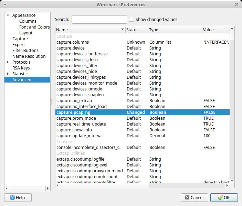Confirm preferences with OK button
The height and width of the screenshot is (206, 242).
pyautogui.click(x=224, y=197)
